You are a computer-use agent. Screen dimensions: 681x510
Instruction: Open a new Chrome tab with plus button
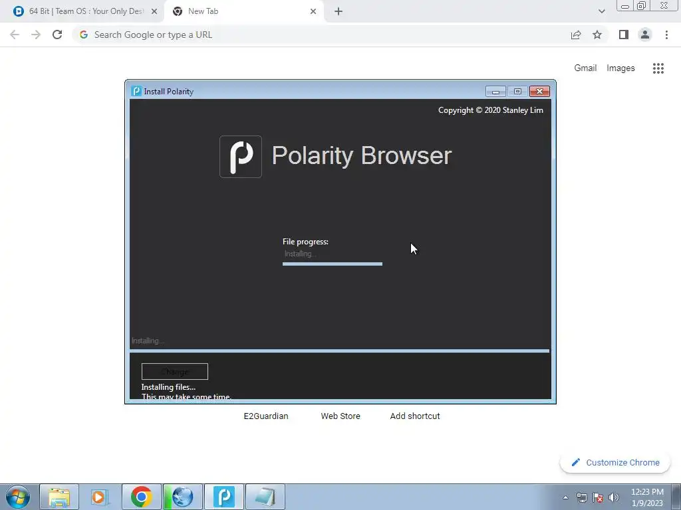pos(339,12)
